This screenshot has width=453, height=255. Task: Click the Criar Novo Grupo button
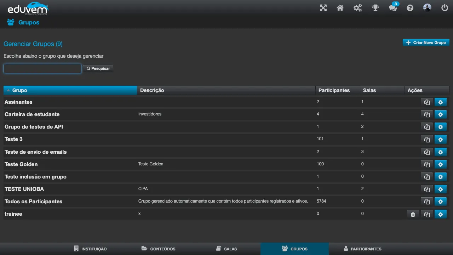click(426, 42)
